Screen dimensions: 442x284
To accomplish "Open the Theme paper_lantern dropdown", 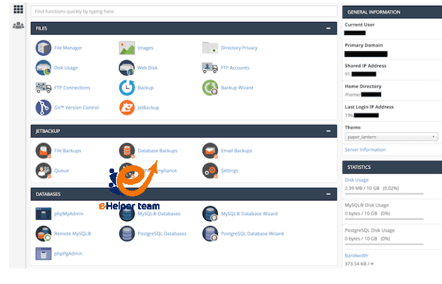I will pos(391,137).
